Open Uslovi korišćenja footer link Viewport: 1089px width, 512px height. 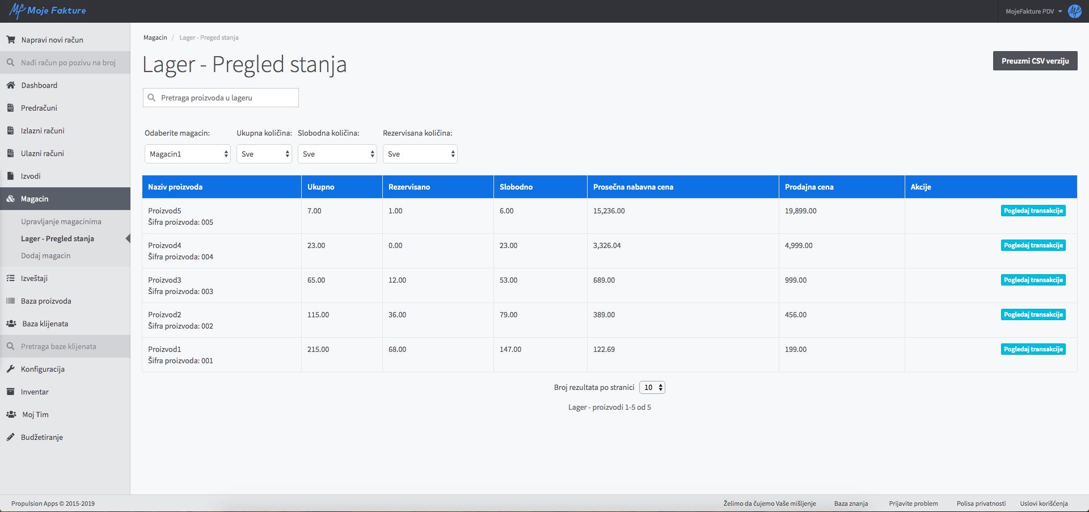[1044, 503]
